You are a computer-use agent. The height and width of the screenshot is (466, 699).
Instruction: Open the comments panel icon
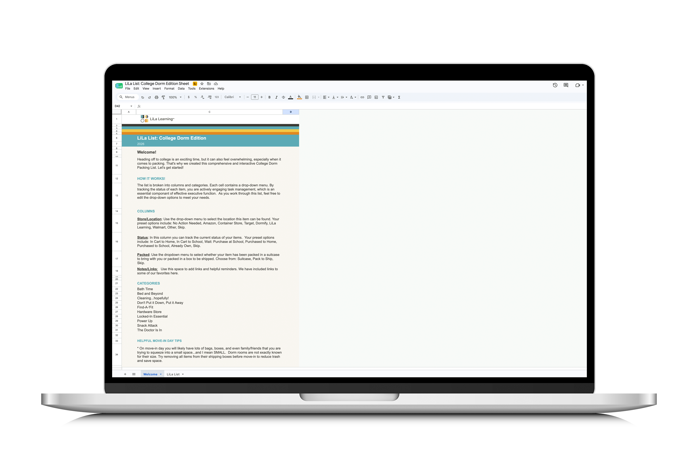(x=566, y=85)
